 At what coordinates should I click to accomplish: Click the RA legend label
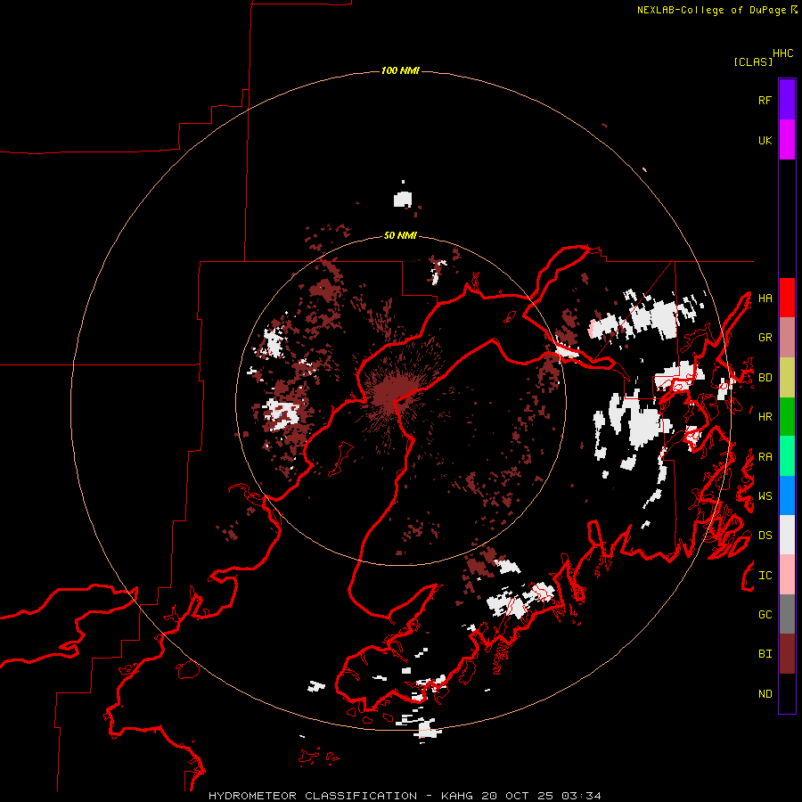point(765,457)
